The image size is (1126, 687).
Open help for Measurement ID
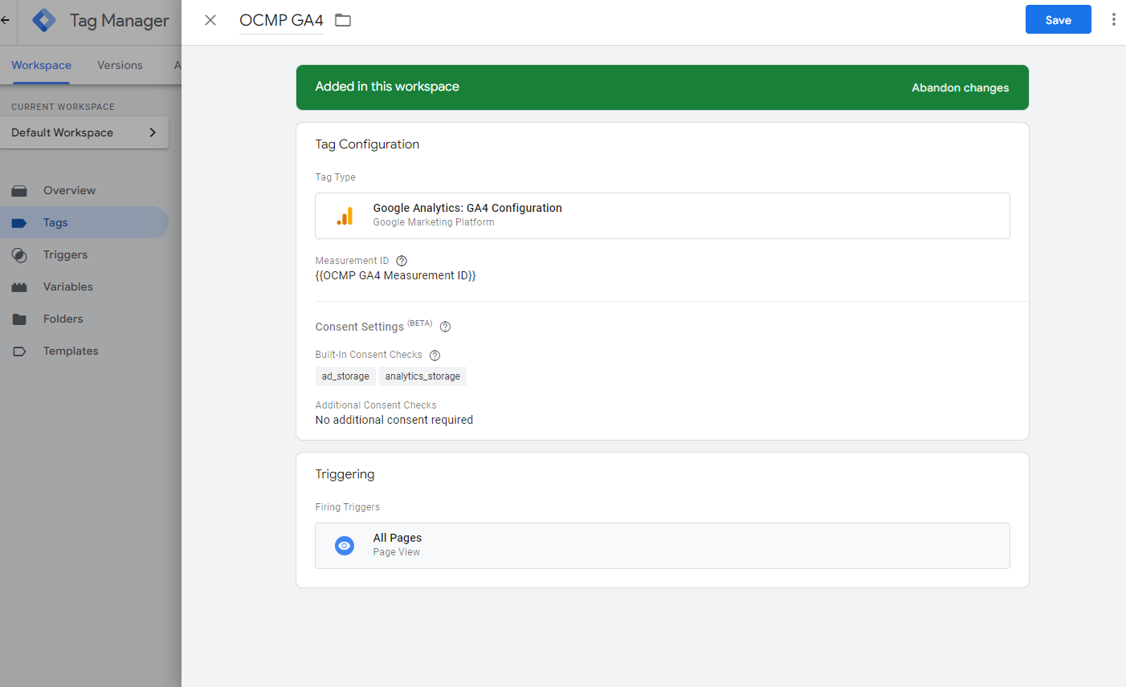pyautogui.click(x=402, y=261)
